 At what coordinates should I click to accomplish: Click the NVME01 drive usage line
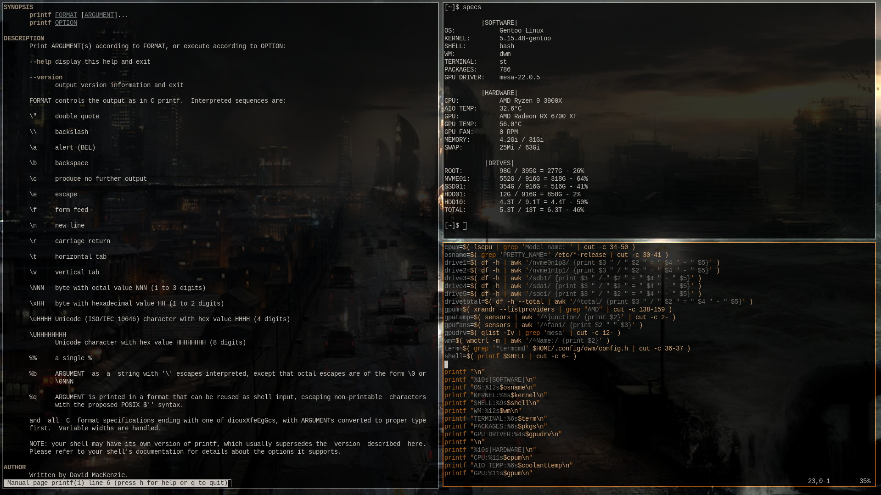coord(516,179)
